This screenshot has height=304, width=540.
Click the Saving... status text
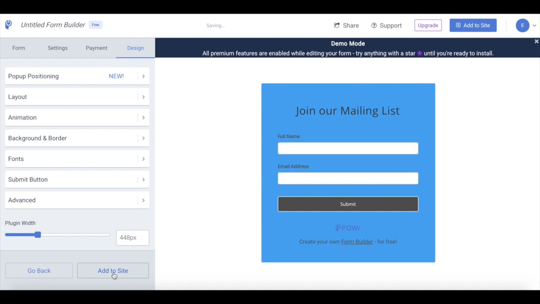pyautogui.click(x=216, y=26)
